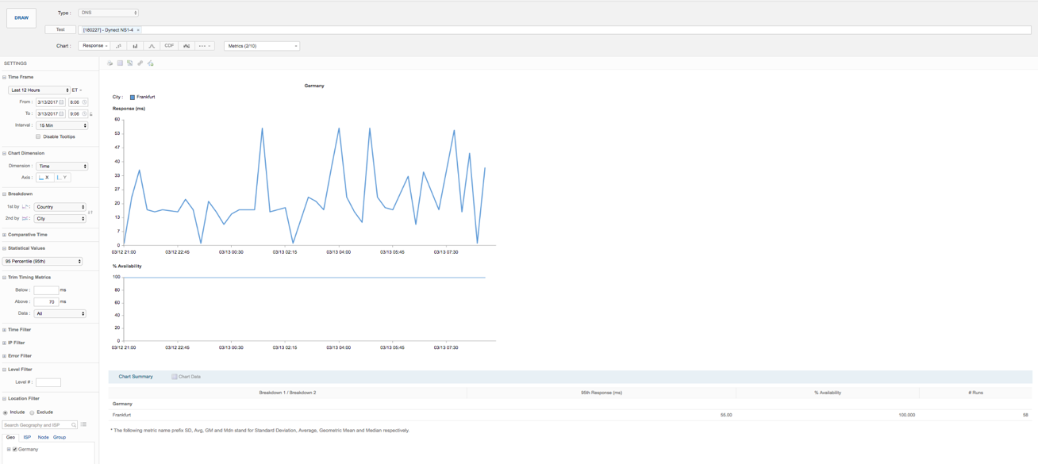Click the swap breakdowns arrows icon

tap(90, 213)
